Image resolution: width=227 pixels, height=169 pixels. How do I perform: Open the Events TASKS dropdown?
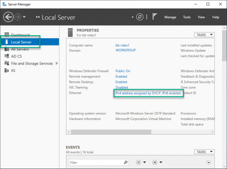coord(204,152)
